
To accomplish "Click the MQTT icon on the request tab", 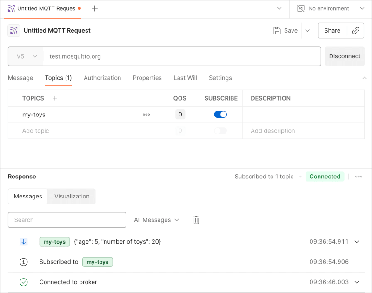I will tap(11, 8).
